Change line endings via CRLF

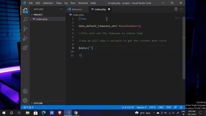[x=161, y=107]
